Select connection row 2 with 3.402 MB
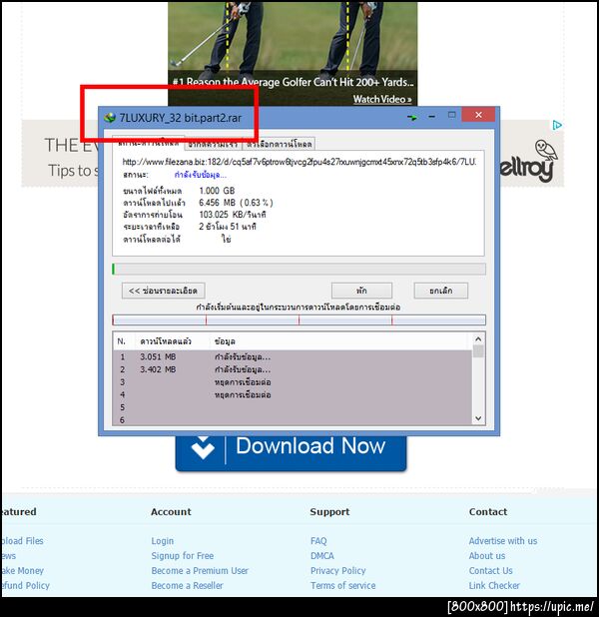This screenshot has height=617, width=599. (x=293, y=369)
